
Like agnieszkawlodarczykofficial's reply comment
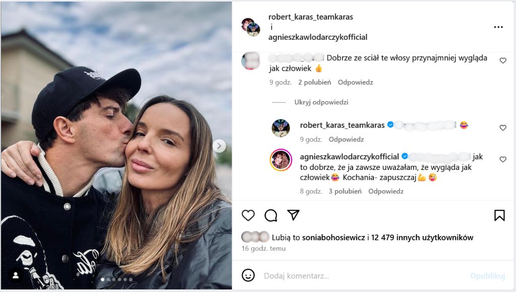pos(502,159)
